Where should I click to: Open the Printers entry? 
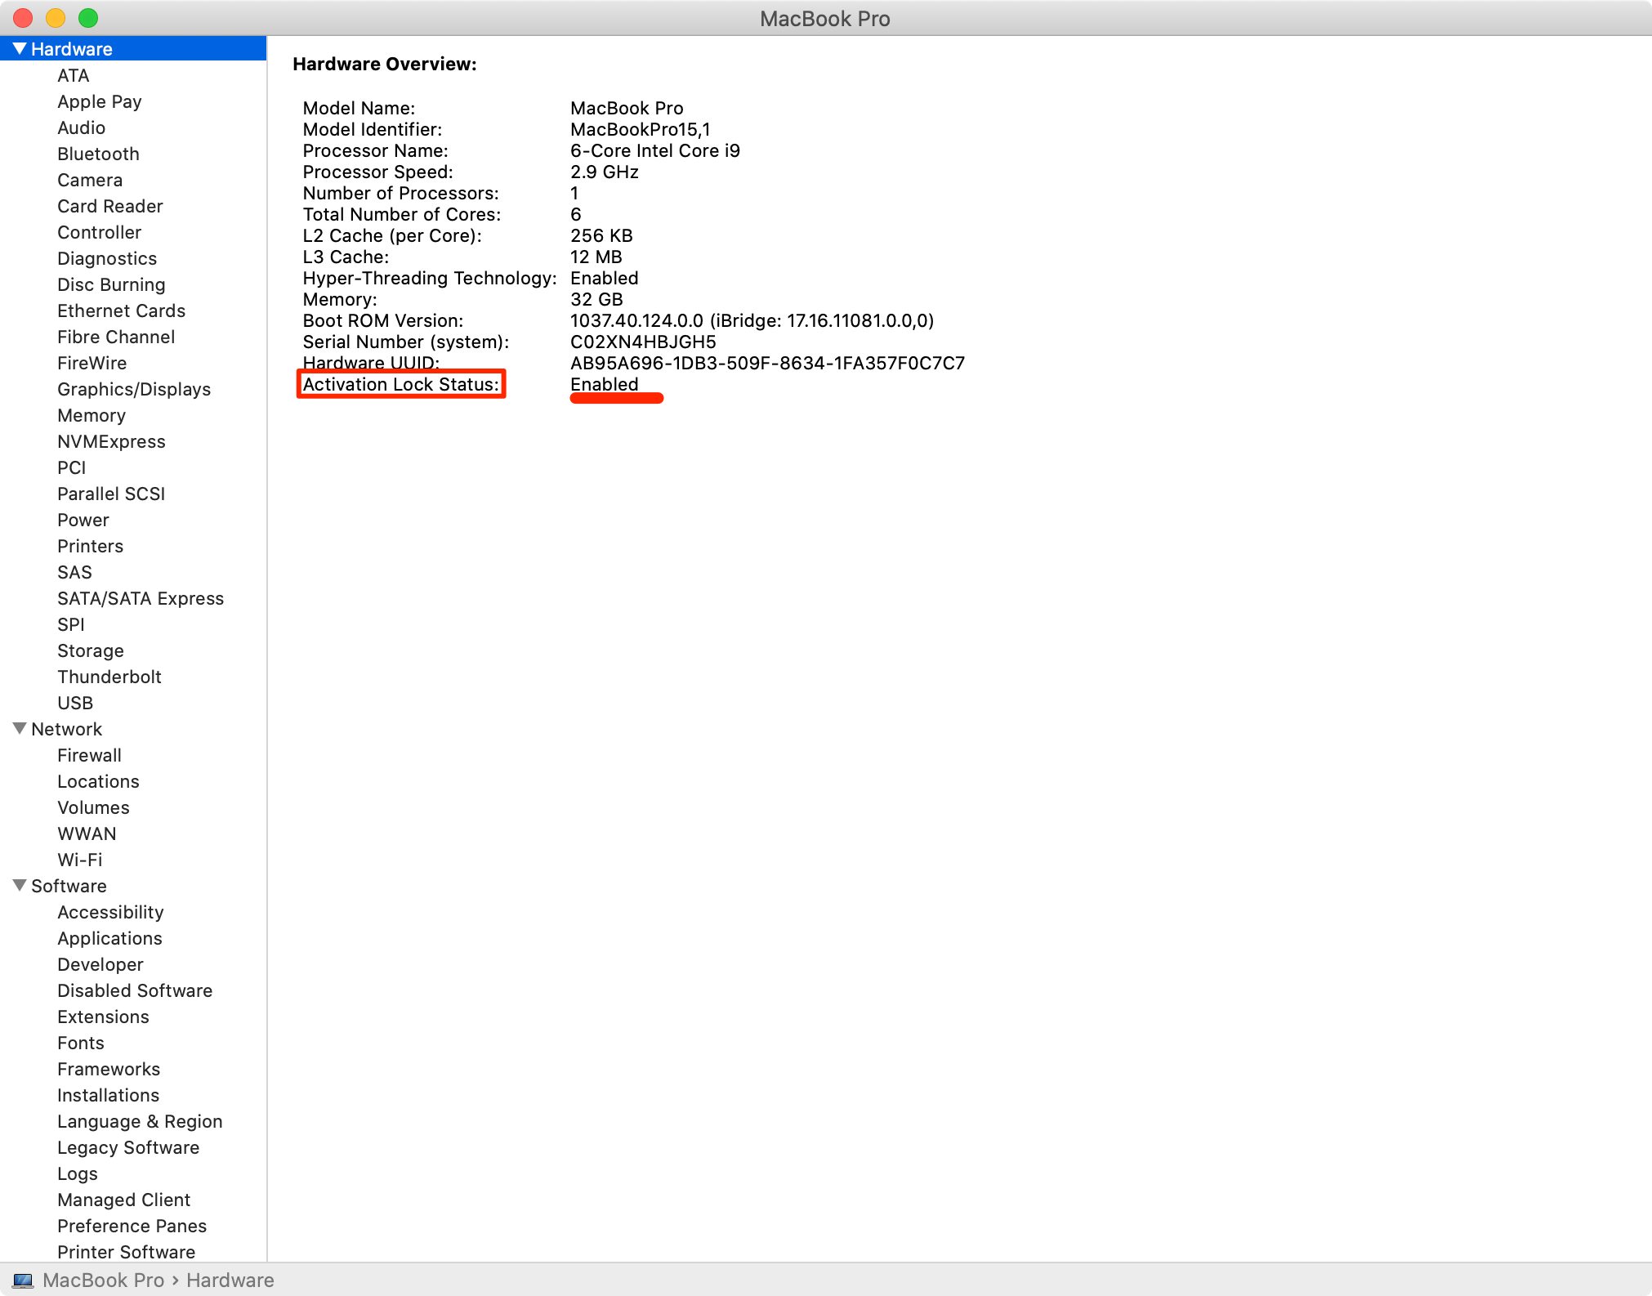click(91, 546)
